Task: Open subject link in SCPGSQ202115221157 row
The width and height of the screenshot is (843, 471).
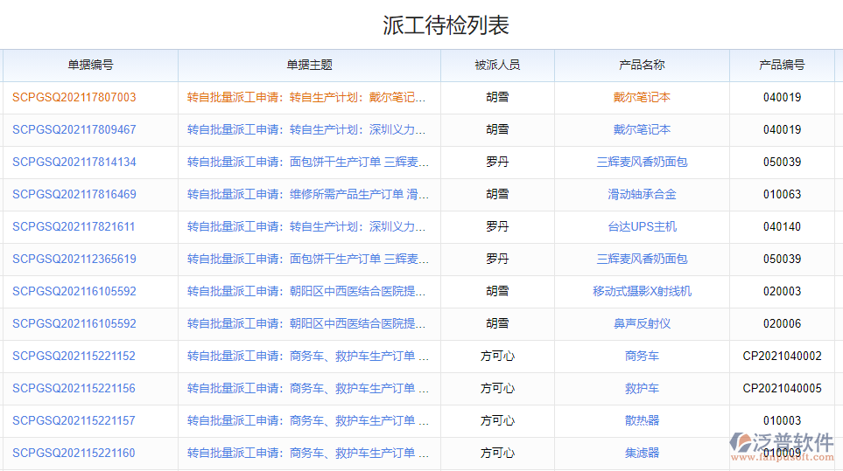Action: pyautogui.click(x=307, y=420)
